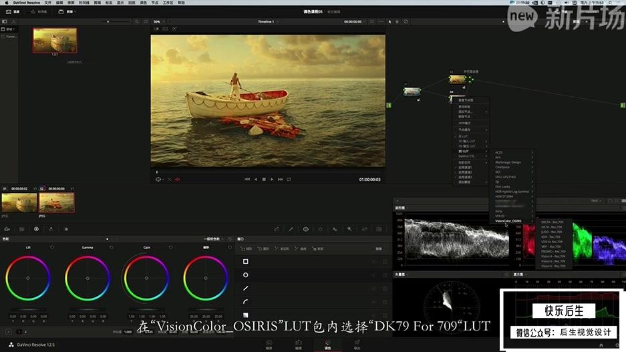Open the 矢量图 scope type dropdown
This screenshot has height=352, width=626.
[402, 275]
